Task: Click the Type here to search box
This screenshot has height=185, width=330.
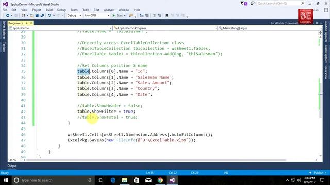Action: click(x=53, y=180)
